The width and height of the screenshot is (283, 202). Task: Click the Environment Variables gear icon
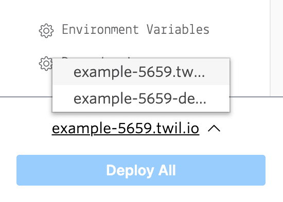point(46,31)
